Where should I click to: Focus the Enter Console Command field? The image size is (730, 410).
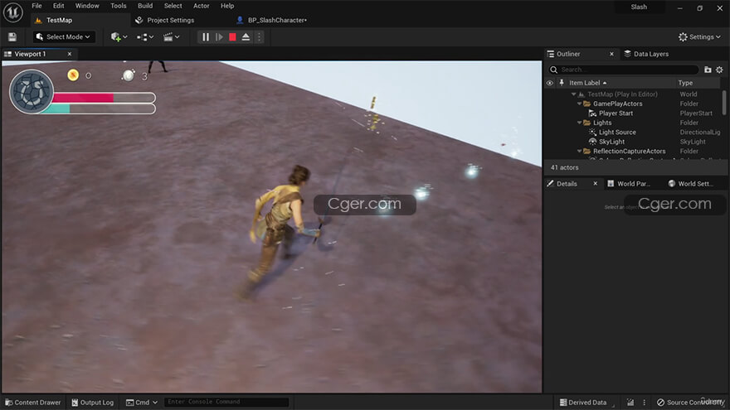click(x=226, y=402)
